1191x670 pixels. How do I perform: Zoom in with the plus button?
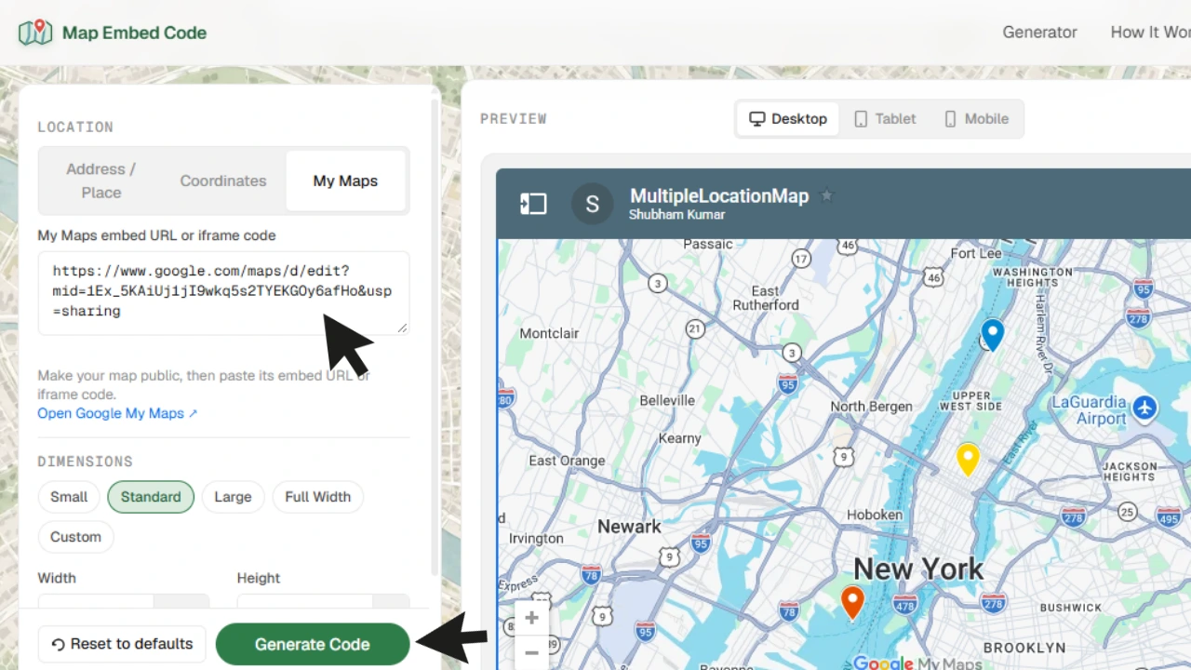[532, 618]
